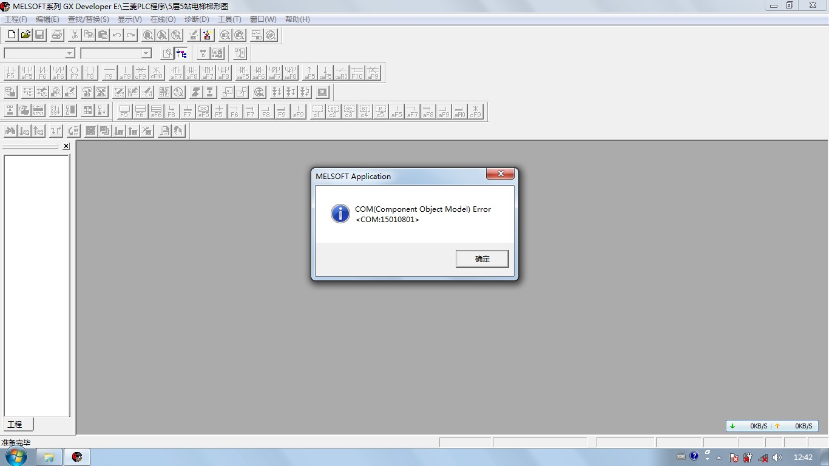
Task: Click the New Project icon
Action: click(x=11, y=35)
